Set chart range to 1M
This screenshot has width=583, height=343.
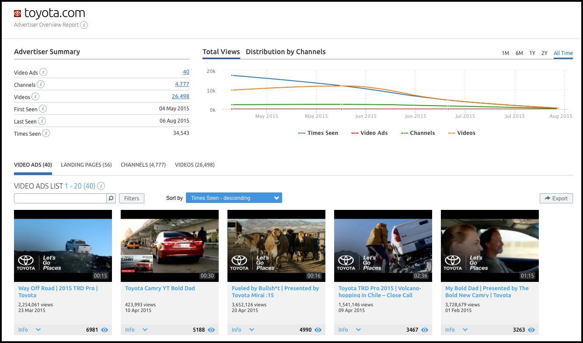point(505,53)
